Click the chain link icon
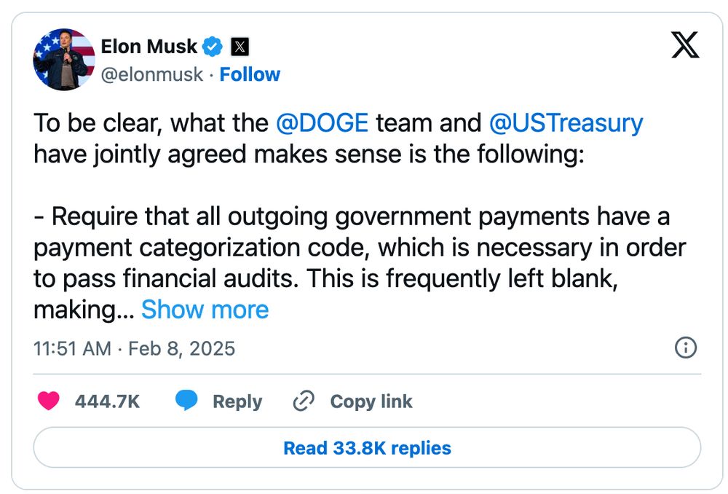This screenshot has width=728, height=494. click(303, 401)
